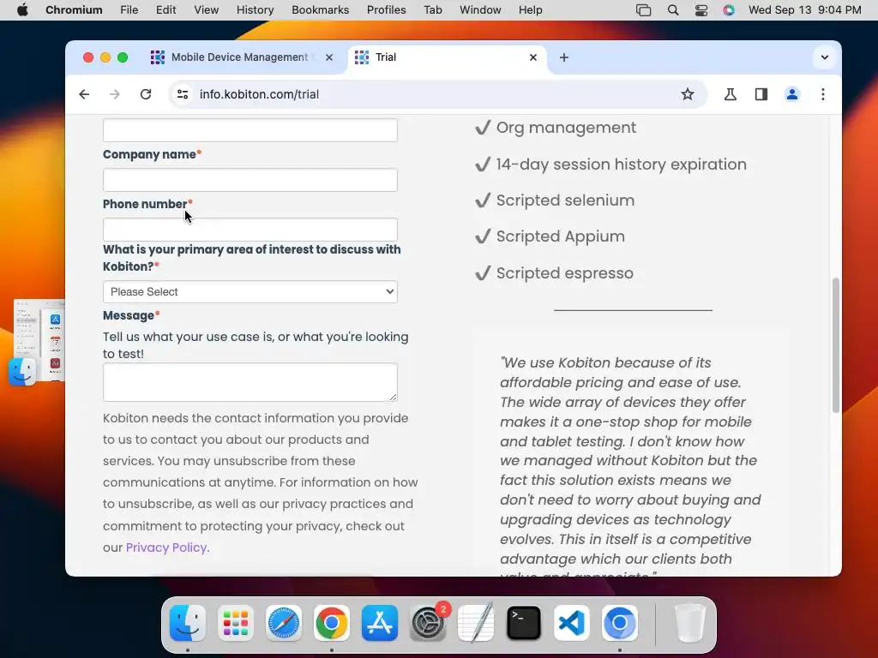The width and height of the screenshot is (878, 658).
Task: Open the View menu
Action: [x=206, y=10]
